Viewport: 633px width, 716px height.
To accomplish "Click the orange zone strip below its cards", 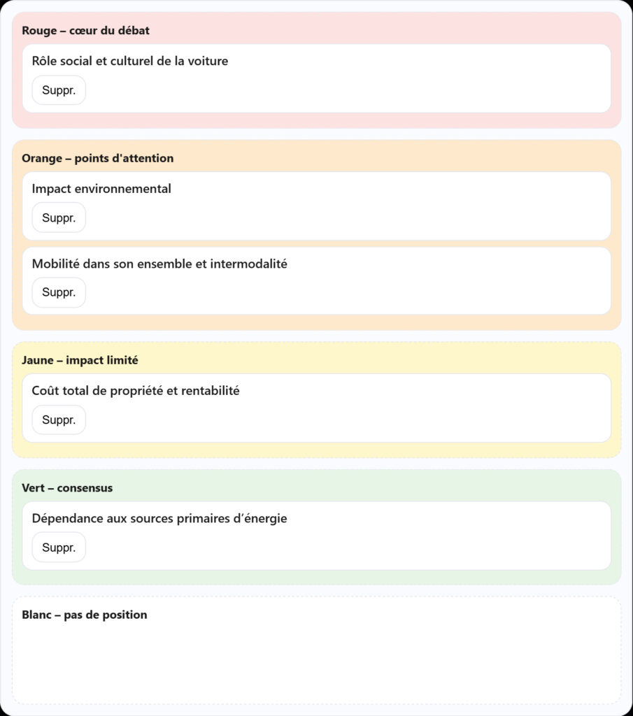I will [316, 322].
